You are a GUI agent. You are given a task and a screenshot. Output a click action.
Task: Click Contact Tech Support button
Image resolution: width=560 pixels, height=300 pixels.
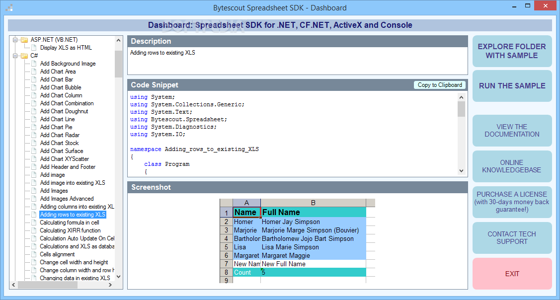tap(512, 238)
